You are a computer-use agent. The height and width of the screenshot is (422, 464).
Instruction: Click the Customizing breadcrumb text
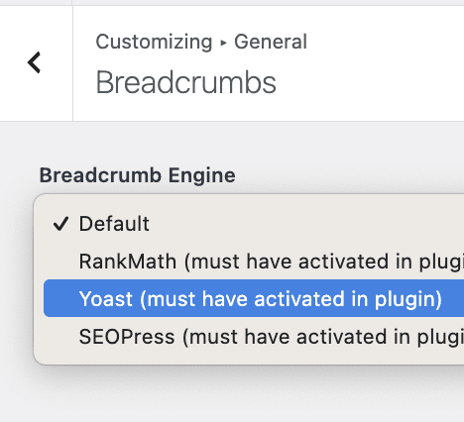coord(154,42)
